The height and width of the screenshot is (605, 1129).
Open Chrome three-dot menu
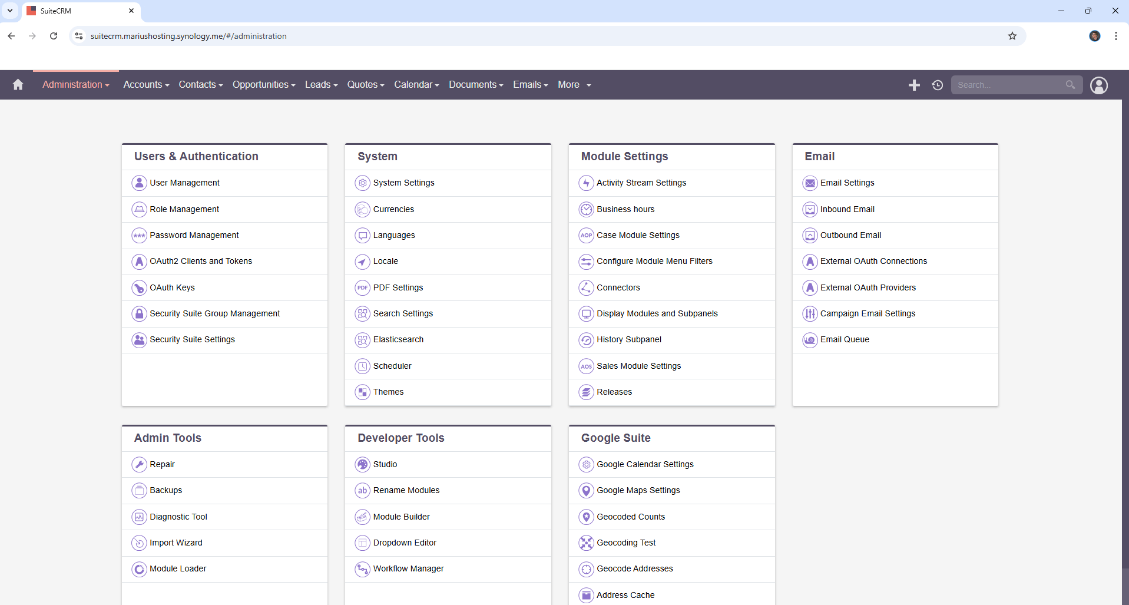1116,36
